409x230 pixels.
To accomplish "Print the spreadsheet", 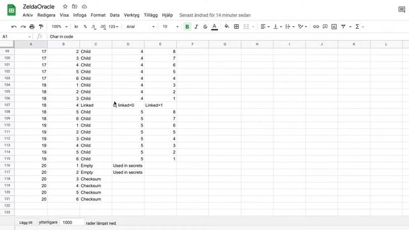I will click(x=32, y=27).
